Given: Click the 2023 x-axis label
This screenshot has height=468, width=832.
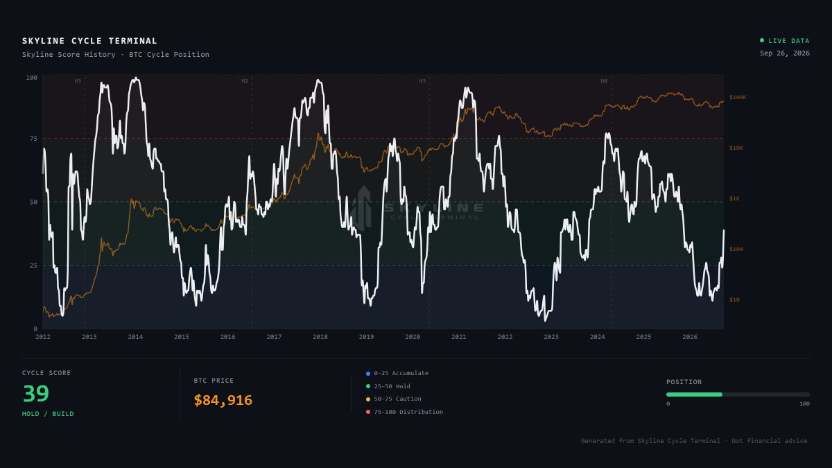Looking at the screenshot, I should 551,337.
